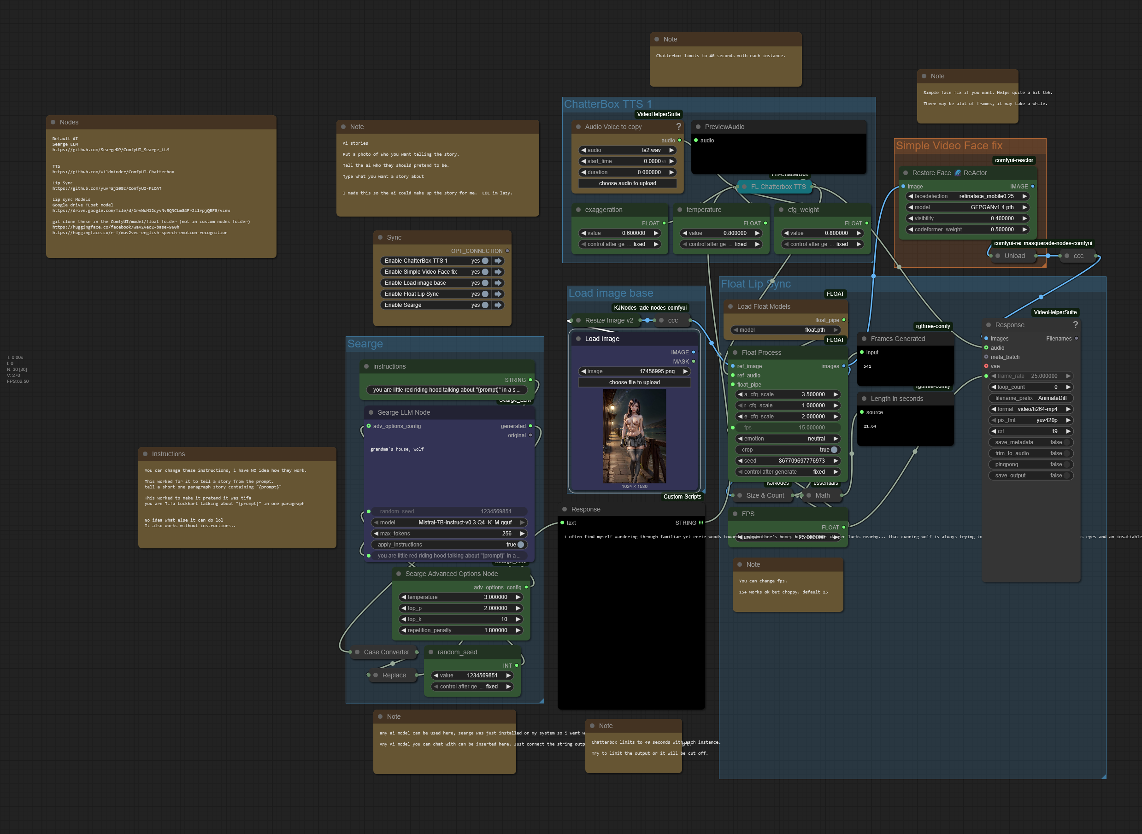This screenshot has width=1142, height=834.
Task: Collapse the Float Process node via title dot
Action: (735, 353)
